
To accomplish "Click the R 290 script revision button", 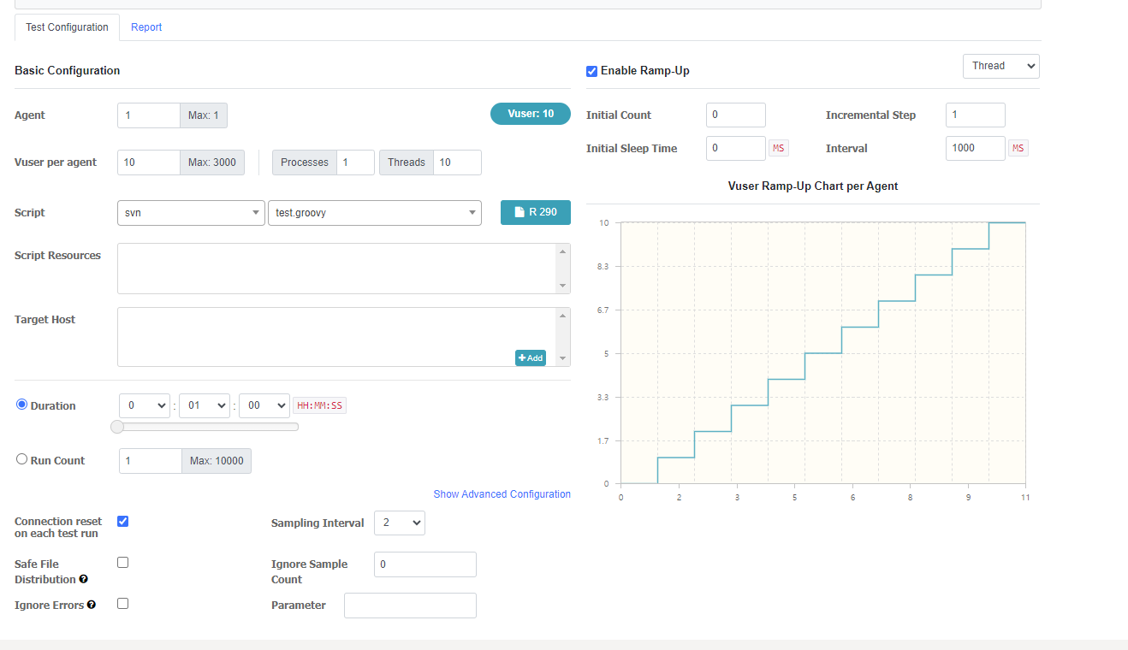I will tap(535, 212).
